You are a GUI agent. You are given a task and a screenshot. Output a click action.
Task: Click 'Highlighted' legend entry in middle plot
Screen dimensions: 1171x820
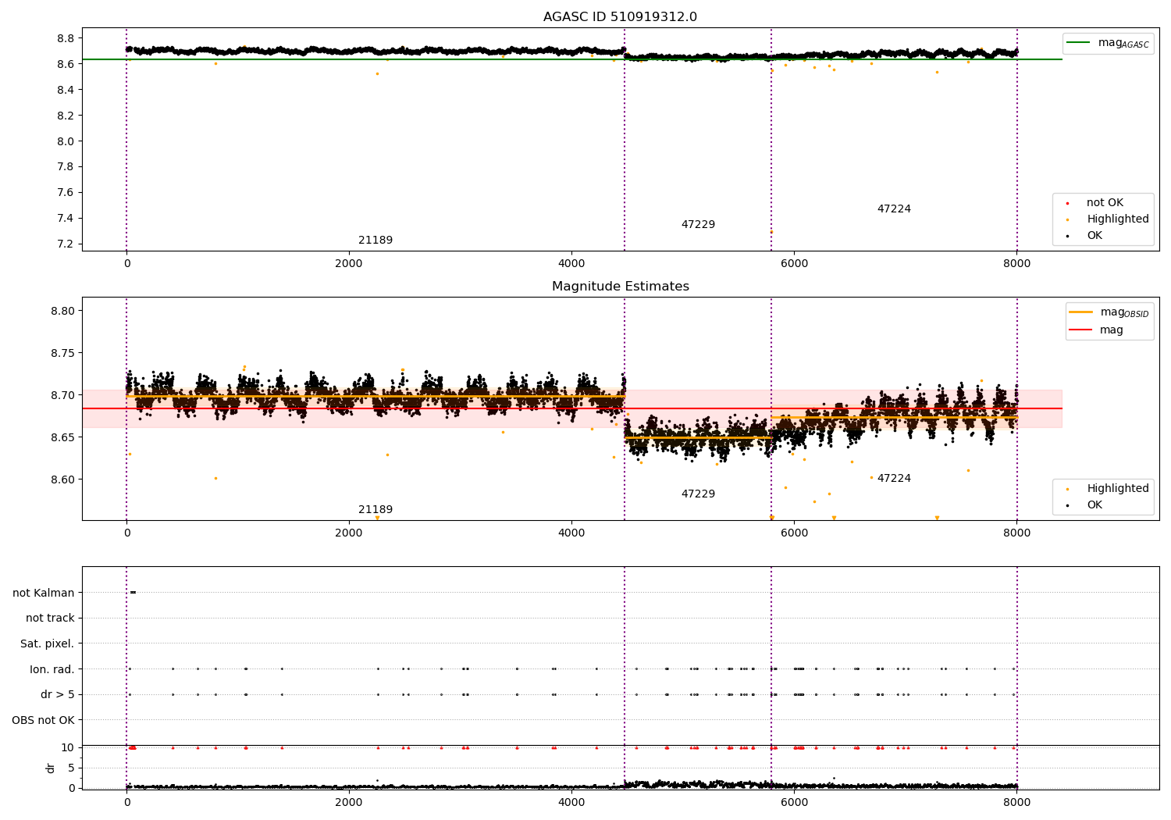[x=1108, y=489]
